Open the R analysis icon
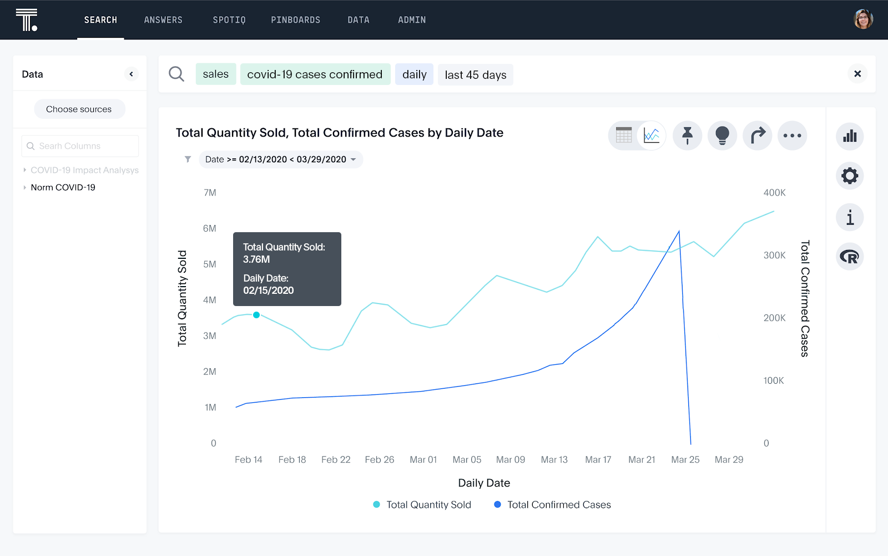Screen dimensions: 888x556 coord(850,257)
